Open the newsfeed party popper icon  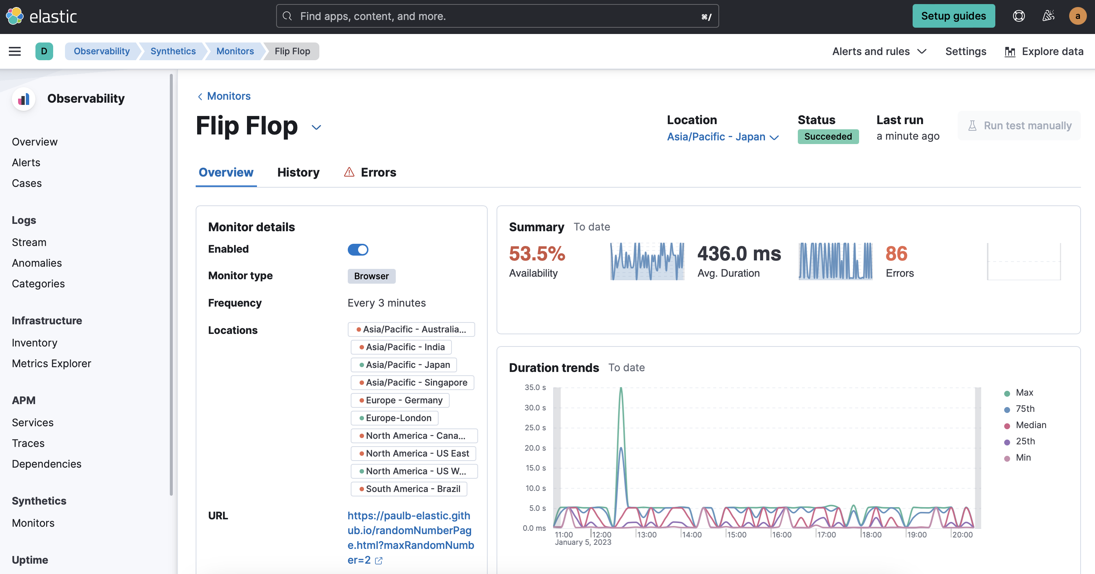[1048, 16]
